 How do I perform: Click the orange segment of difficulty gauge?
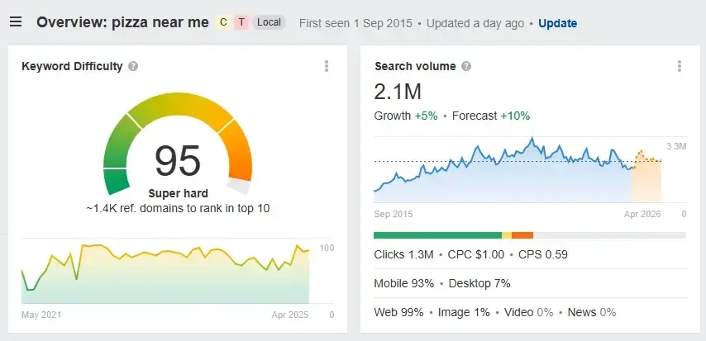point(239,151)
